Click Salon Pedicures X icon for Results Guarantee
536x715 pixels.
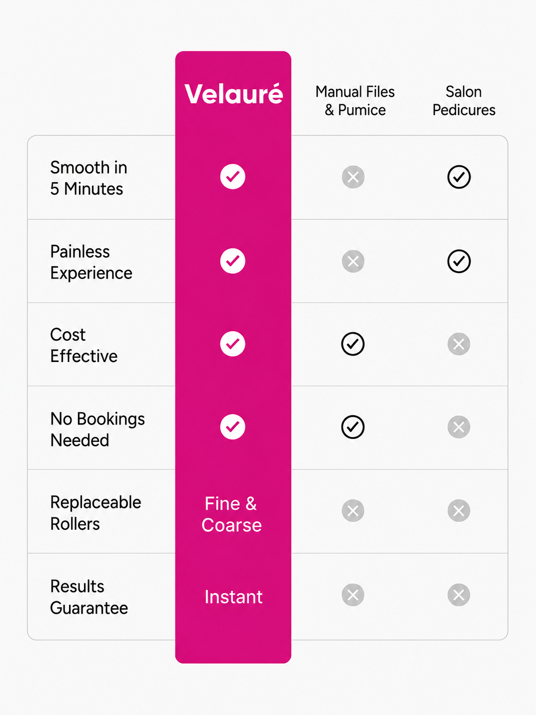(459, 595)
